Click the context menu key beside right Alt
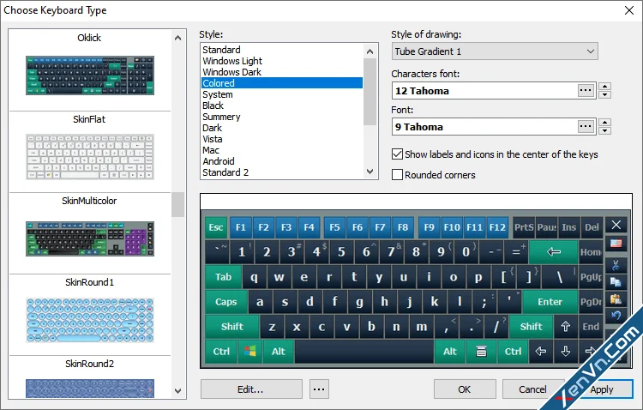 (x=481, y=352)
